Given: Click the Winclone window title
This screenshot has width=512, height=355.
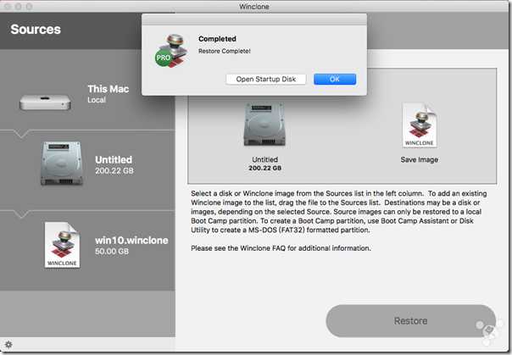Looking at the screenshot, I should [254, 6].
